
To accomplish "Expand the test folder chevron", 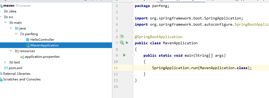I will [x=5, y=62].
